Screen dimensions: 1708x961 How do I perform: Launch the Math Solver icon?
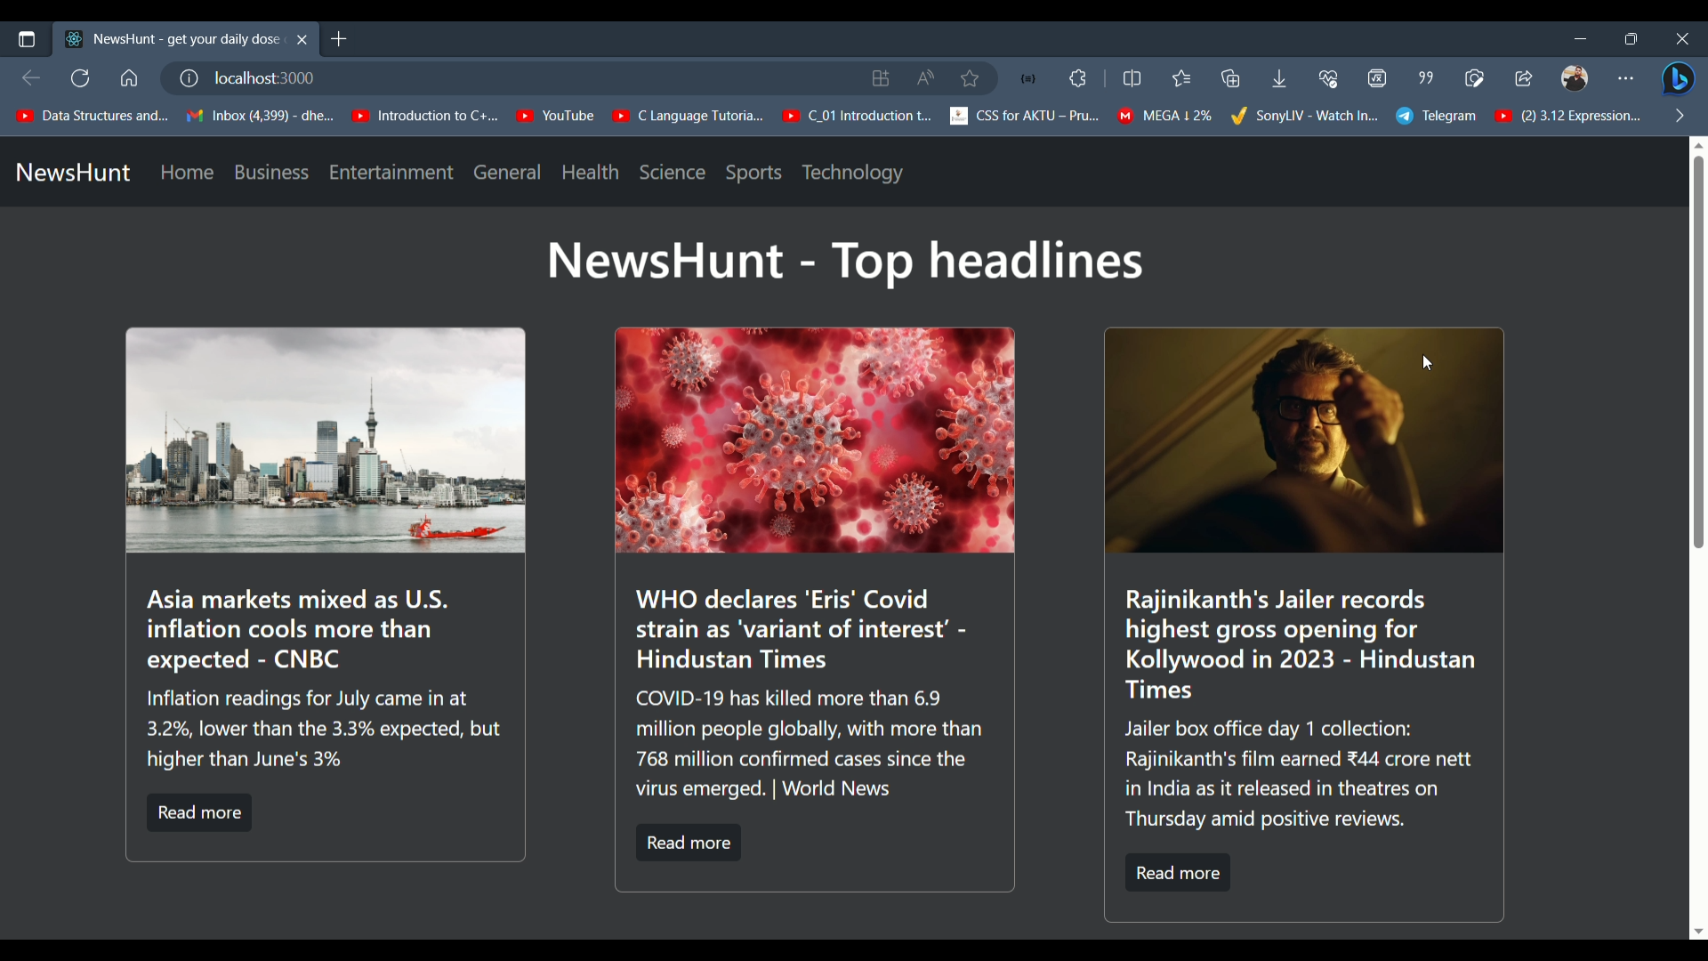click(1378, 78)
